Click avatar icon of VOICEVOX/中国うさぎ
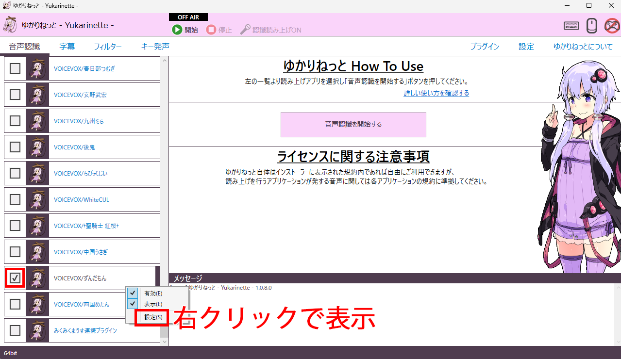The height and width of the screenshot is (359, 621). pos(37,252)
